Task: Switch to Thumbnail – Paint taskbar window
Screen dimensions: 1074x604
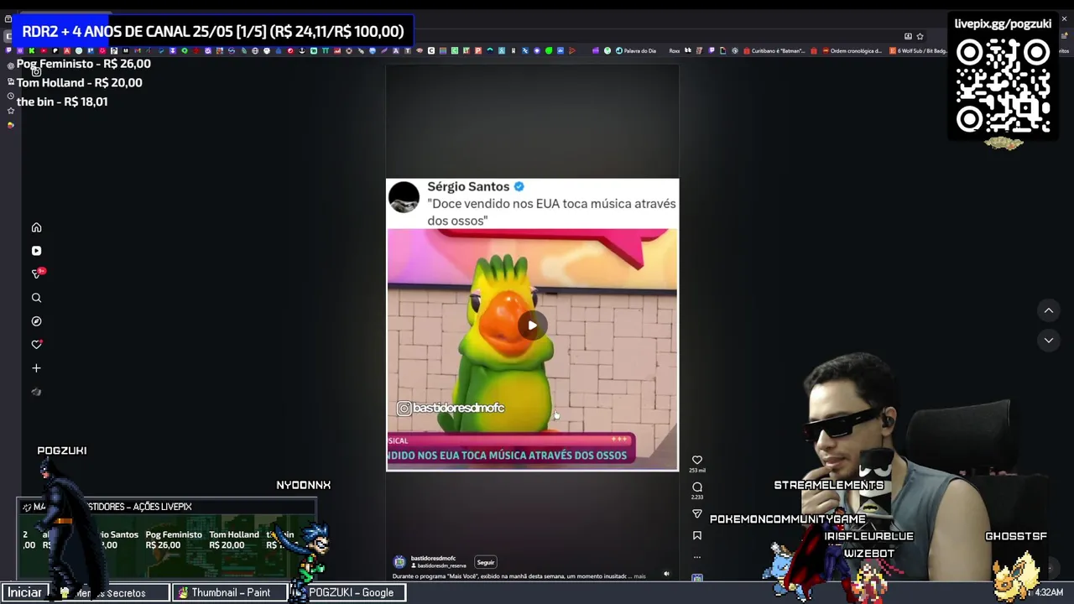Action: point(230,592)
